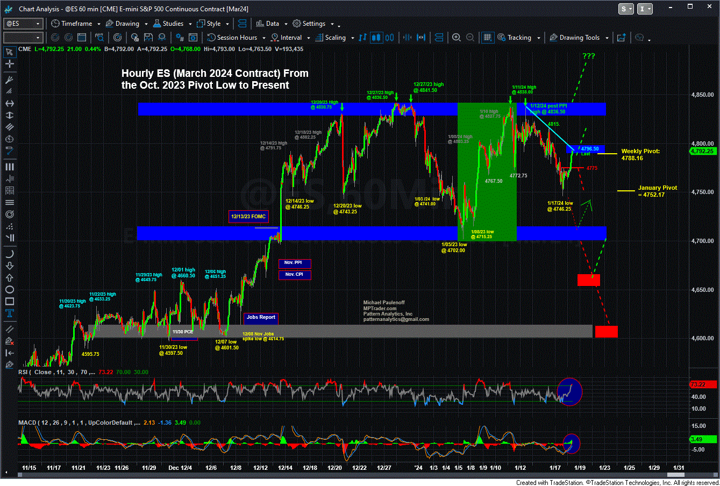This screenshot has height=486, width=720.
Task: Select the rectangle drawing tool
Action: click(x=9, y=301)
